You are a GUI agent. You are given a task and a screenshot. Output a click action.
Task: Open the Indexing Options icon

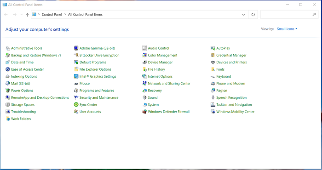8,76
